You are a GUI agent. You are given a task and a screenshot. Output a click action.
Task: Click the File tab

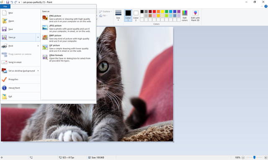pyautogui.click(x=5, y=7)
